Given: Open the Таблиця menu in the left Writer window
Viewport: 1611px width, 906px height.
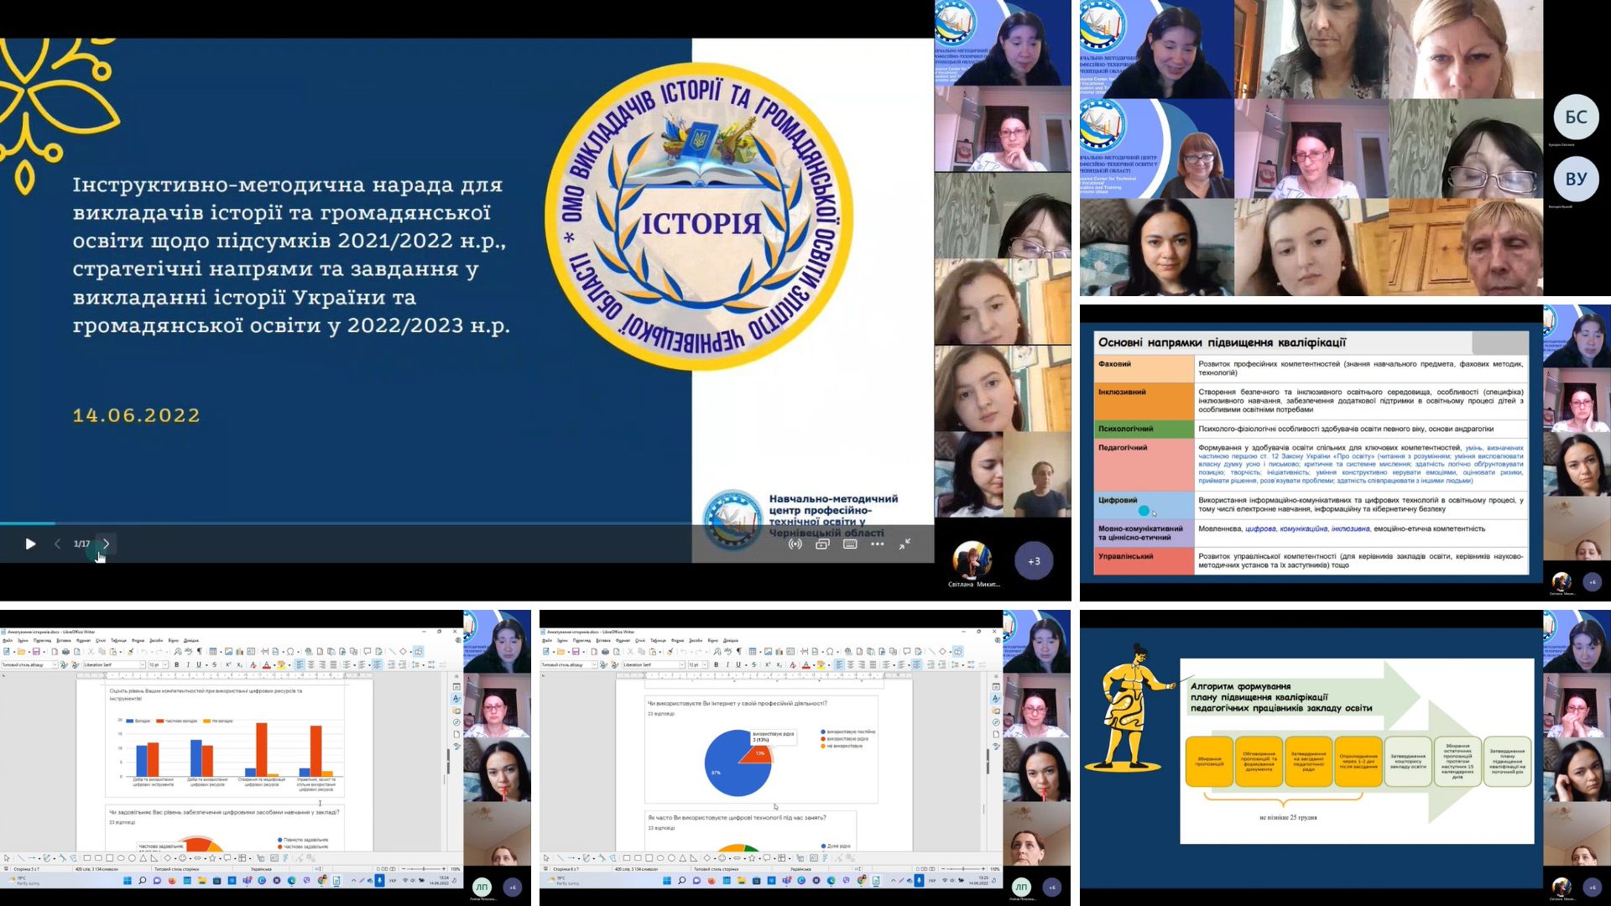Looking at the screenshot, I should click(x=118, y=640).
